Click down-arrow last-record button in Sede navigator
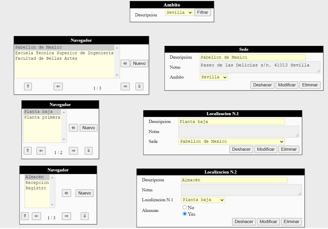 pos(139,87)
